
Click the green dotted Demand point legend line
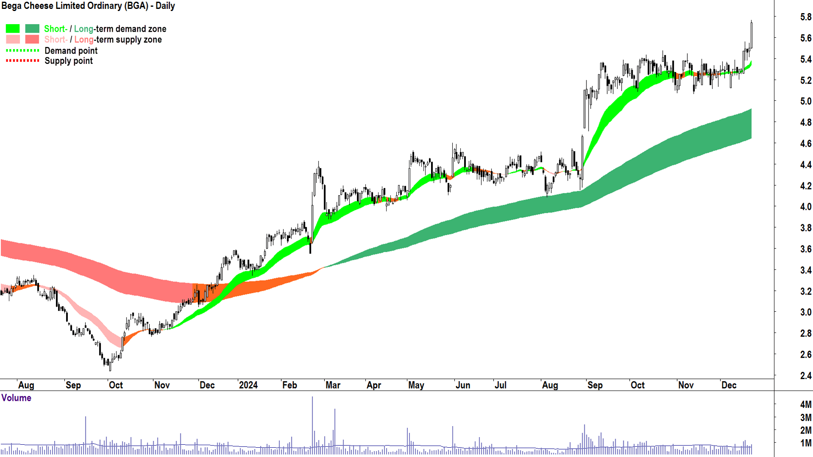tap(22, 50)
